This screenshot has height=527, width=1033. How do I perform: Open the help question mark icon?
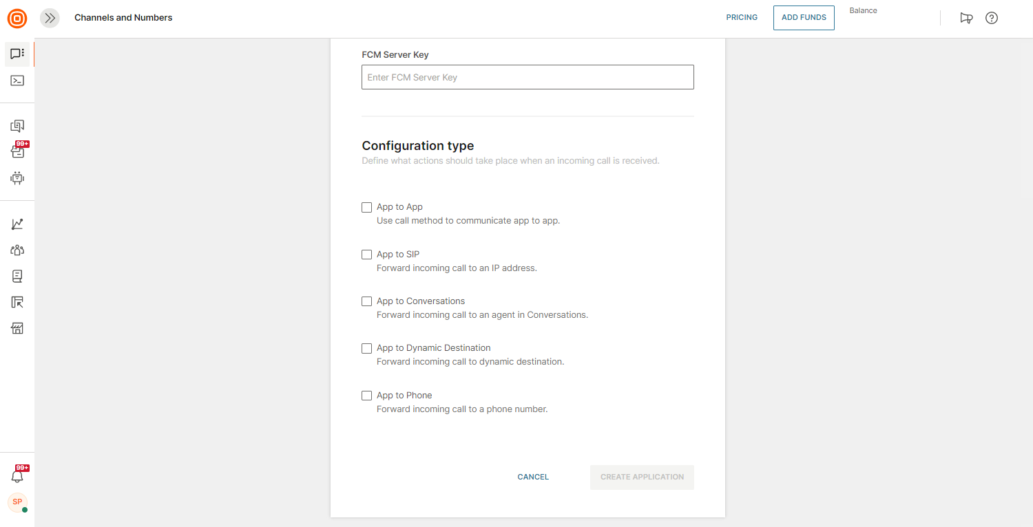point(992,19)
